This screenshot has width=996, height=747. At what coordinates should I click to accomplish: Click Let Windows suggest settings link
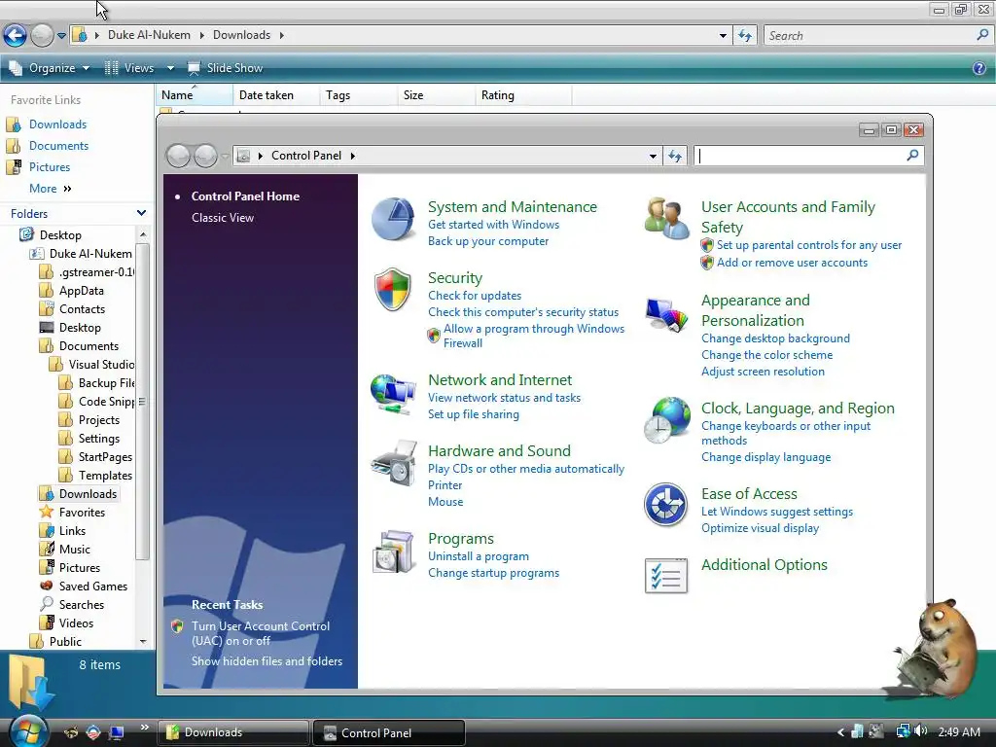pos(777,512)
